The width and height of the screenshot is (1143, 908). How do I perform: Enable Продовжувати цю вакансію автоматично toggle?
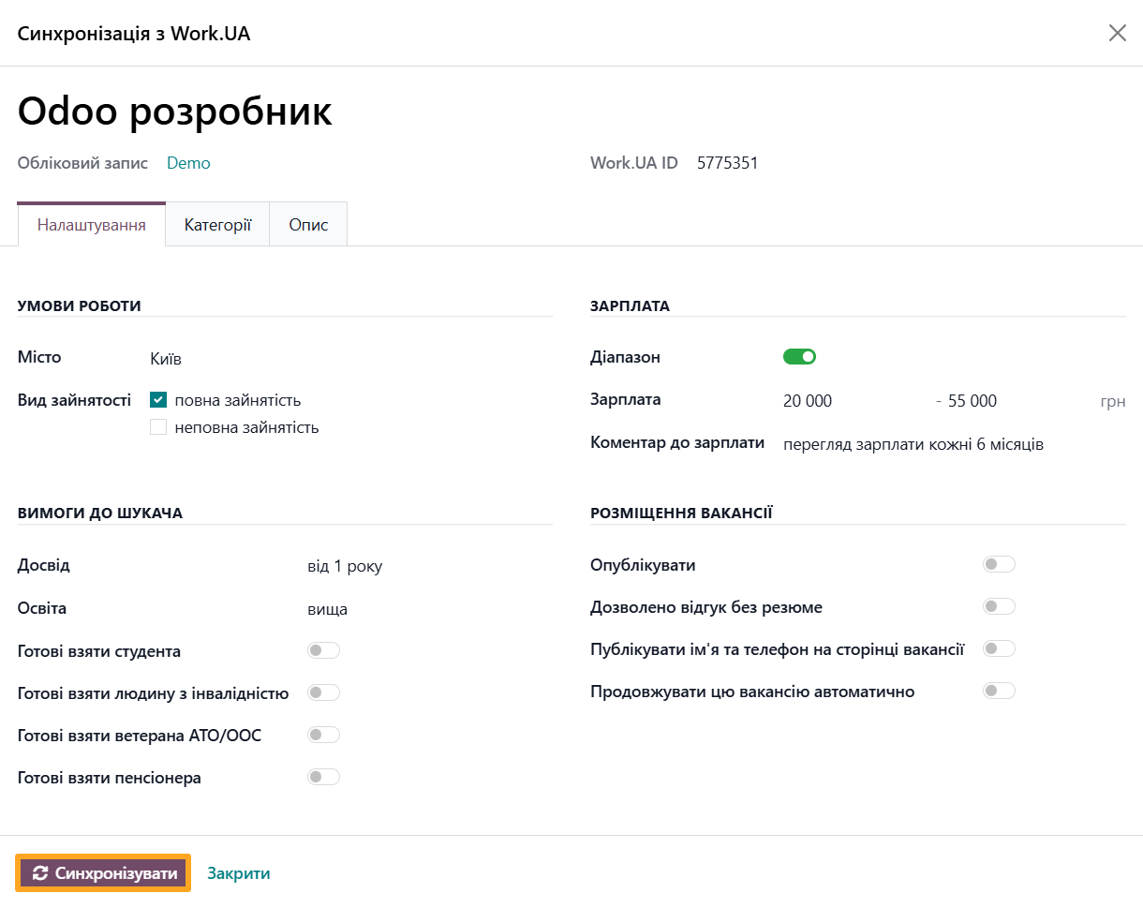[999, 691]
